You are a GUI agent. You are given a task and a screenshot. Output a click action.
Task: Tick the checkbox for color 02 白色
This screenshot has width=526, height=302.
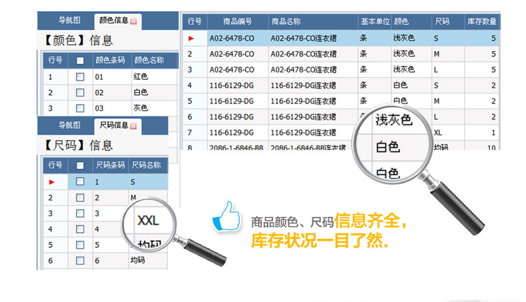click(x=80, y=92)
